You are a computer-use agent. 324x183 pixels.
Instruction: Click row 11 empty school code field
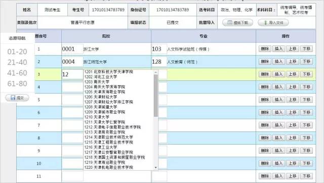[72, 176]
